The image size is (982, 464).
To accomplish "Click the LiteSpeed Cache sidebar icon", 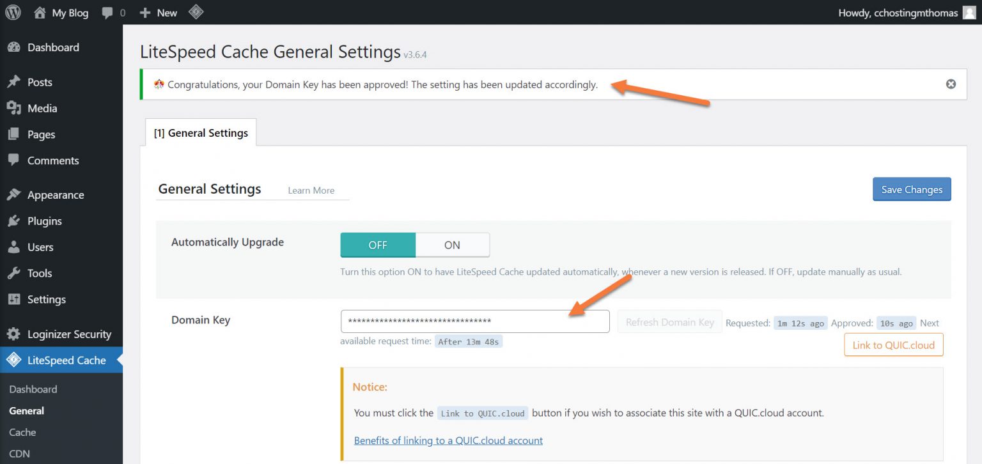I will pyautogui.click(x=14, y=360).
